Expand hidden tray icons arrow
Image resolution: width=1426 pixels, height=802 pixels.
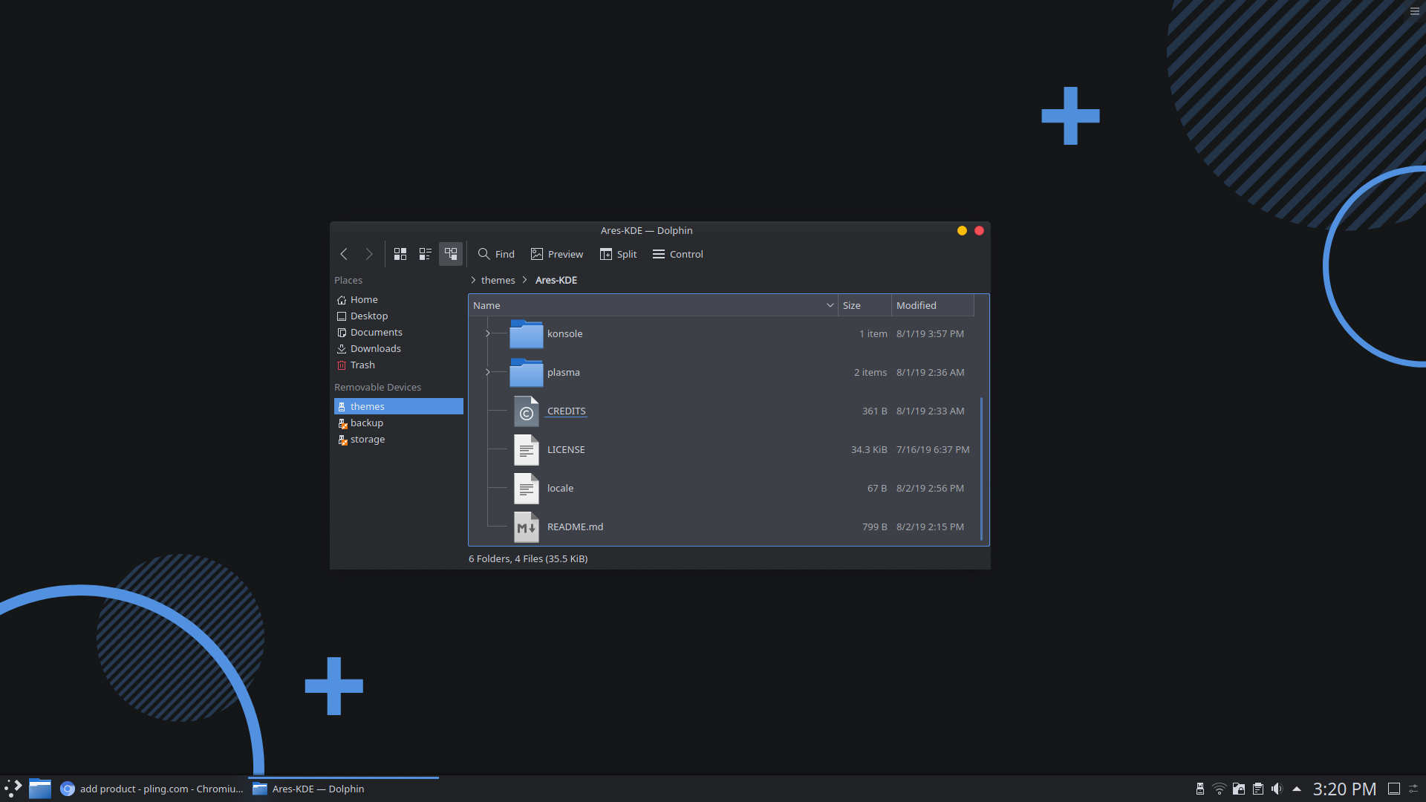(1297, 789)
